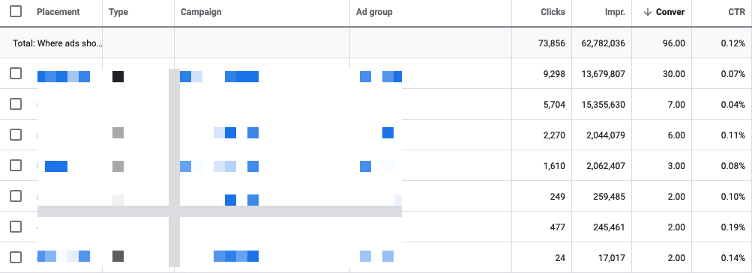Sort table by CTR column
This screenshot has width=752, height=273.
point(737,12)
